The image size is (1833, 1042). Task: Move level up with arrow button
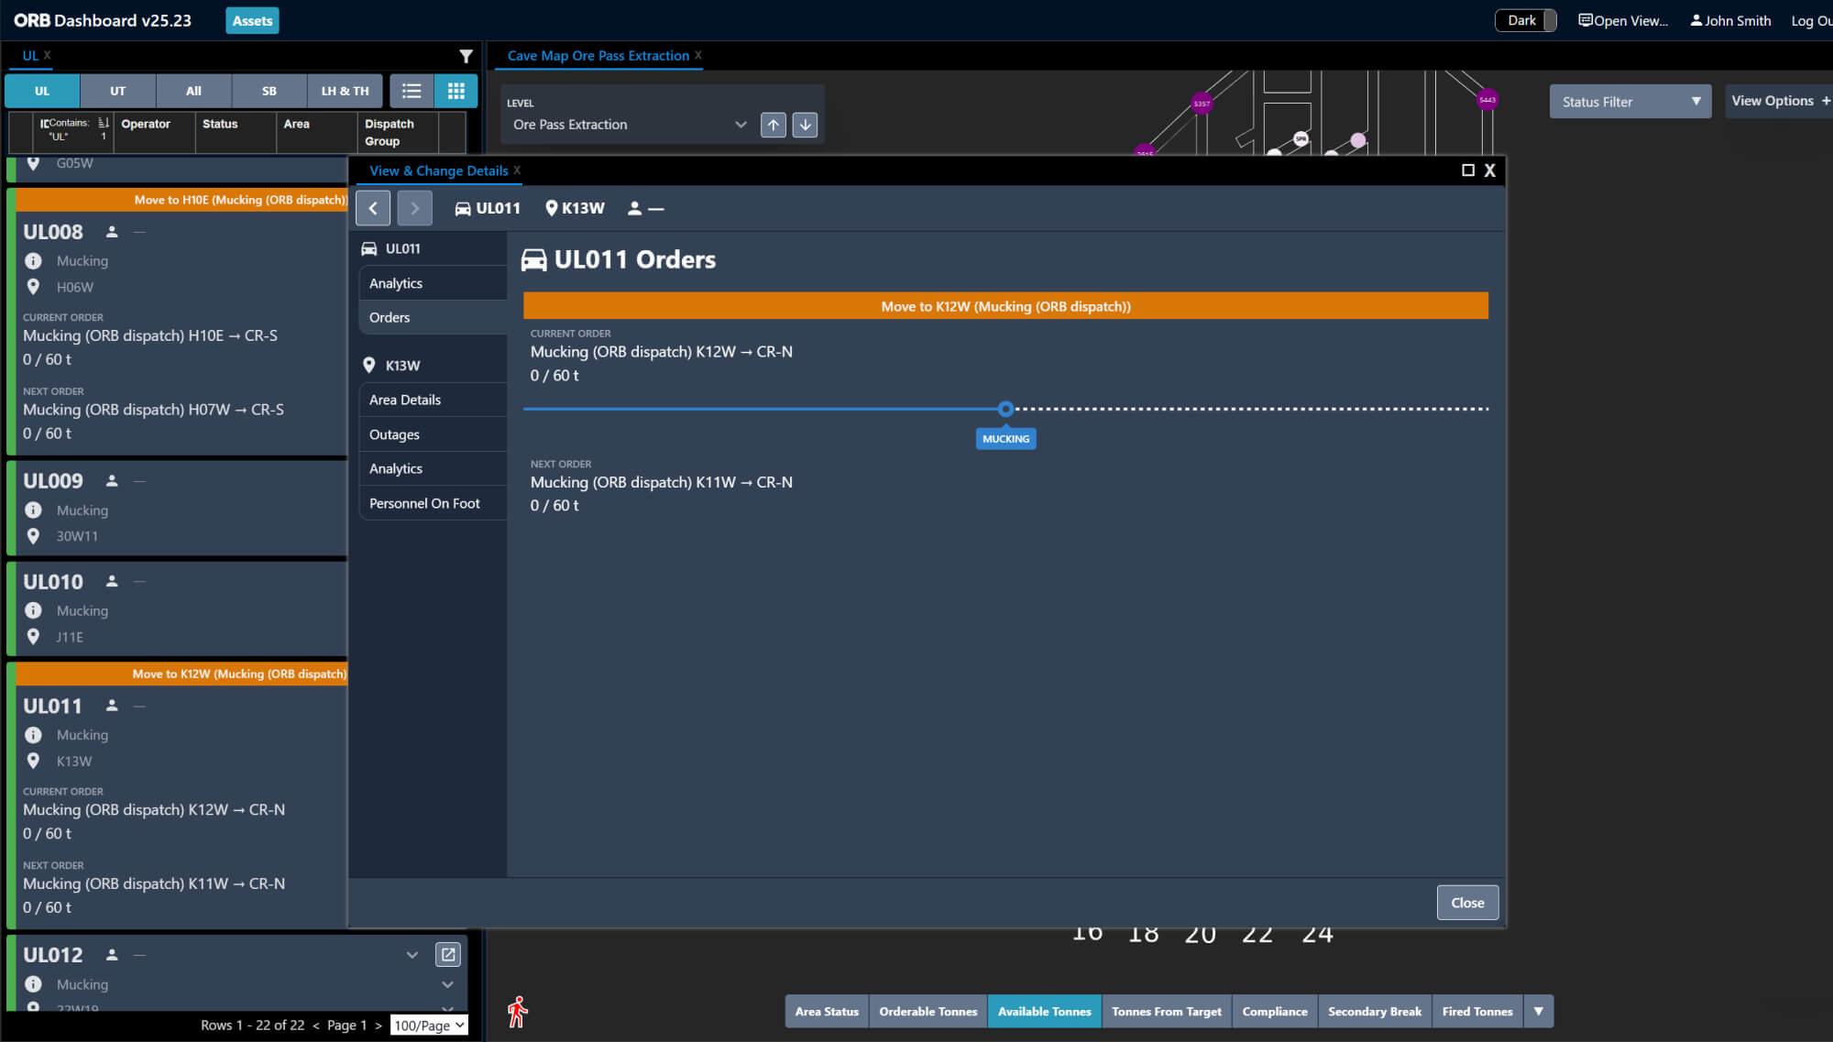(x=774, y=125)
